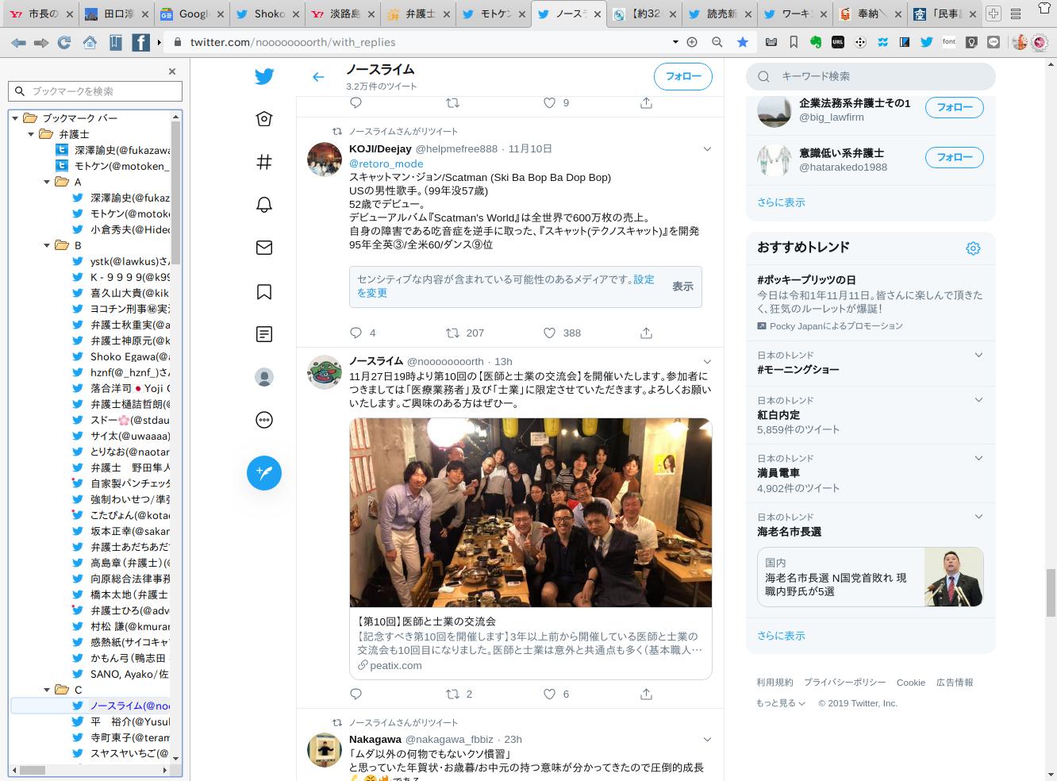Open #モーニングショー trend options chevron

click(978, 356)
